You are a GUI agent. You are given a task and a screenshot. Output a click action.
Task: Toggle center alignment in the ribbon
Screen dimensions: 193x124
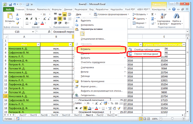click(60, 19)
